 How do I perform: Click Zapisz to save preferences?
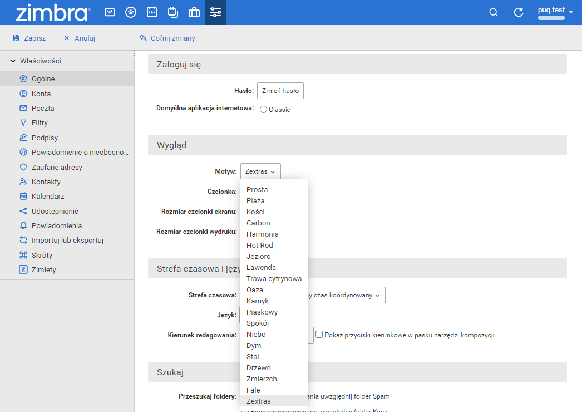coord(29,38)
